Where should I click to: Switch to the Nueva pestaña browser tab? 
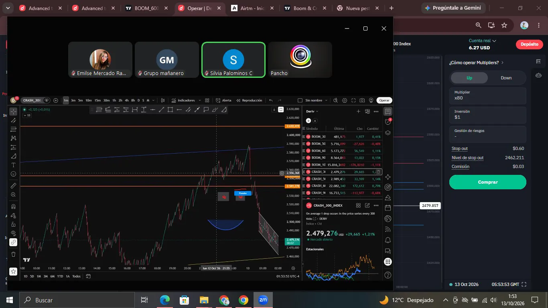click(x=357, y=8)
